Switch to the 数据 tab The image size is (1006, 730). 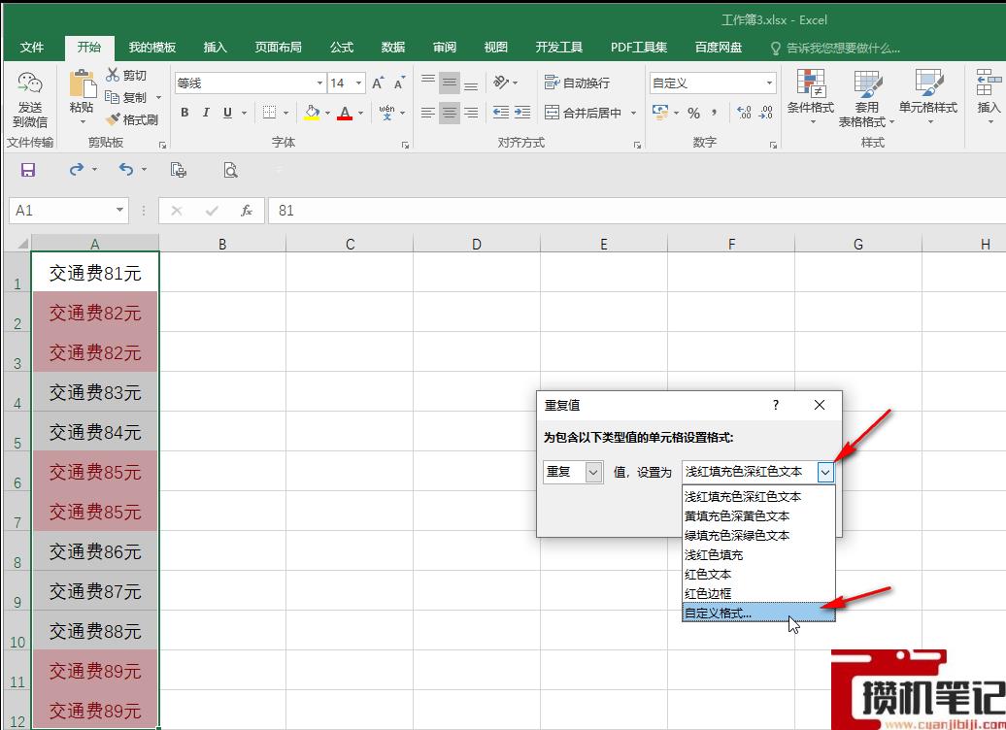[392, 47]
